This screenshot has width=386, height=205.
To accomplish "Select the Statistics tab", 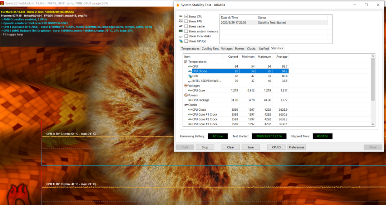I will [x=277, y=48].
